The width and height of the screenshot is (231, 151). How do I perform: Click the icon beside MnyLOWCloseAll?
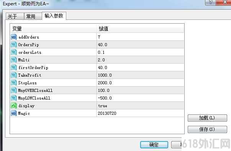point(14,98)
